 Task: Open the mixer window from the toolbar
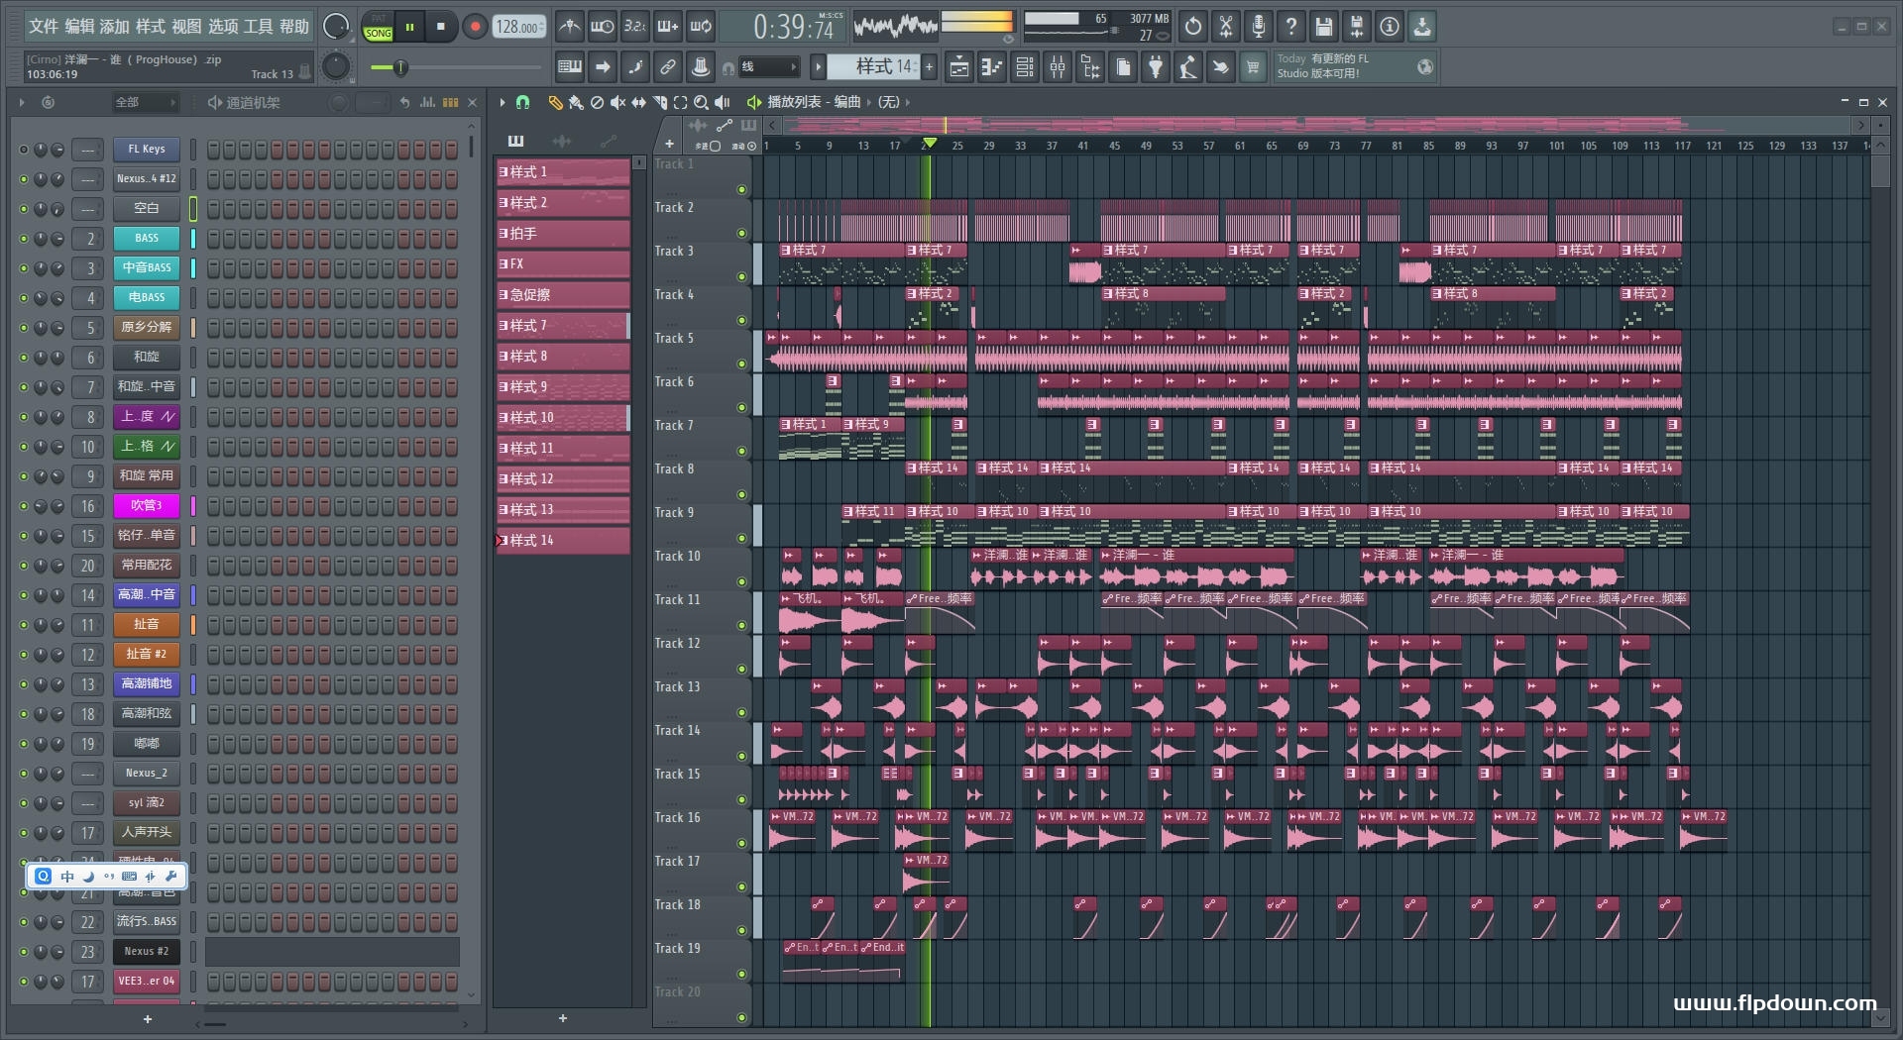click(x=1058, y=67)
